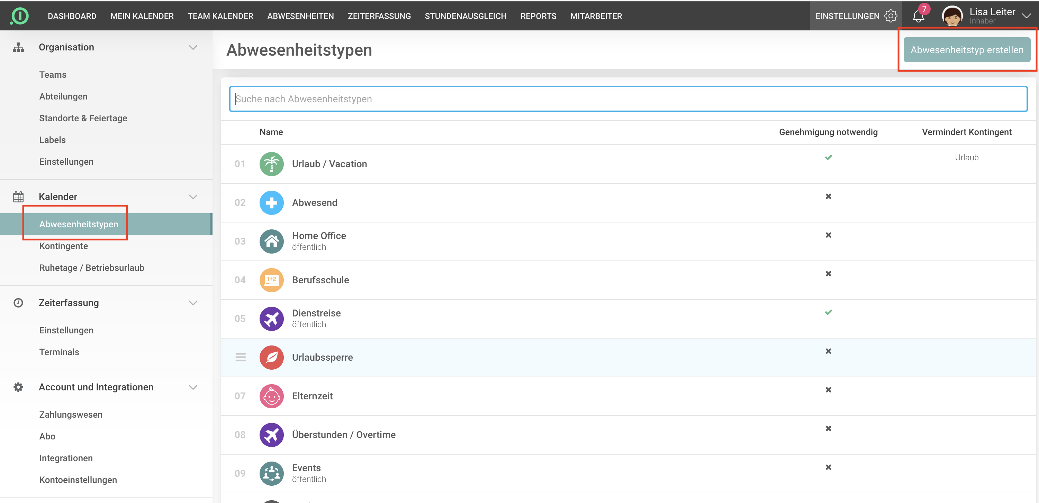Open the Lisa Leiter user dropdown
This screenshot has width=1039, height=503.
coord(1026,16)
